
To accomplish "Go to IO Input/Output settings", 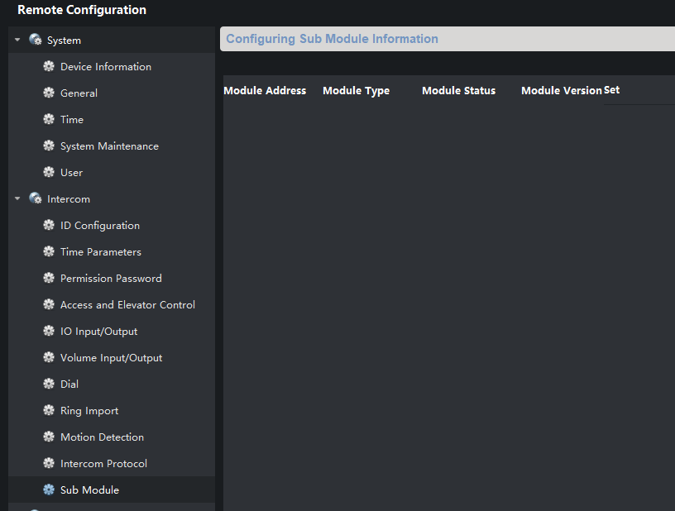I will click(99, 332).
